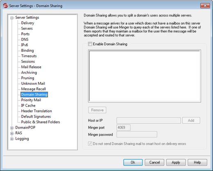Close the Server Settings window
Screen dimensions: 213x171
coord(205,6)
